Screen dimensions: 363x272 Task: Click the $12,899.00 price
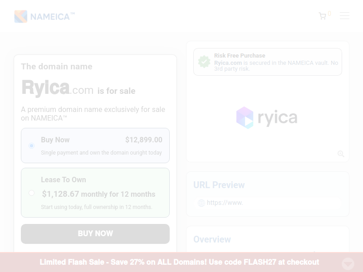[144, 140]
